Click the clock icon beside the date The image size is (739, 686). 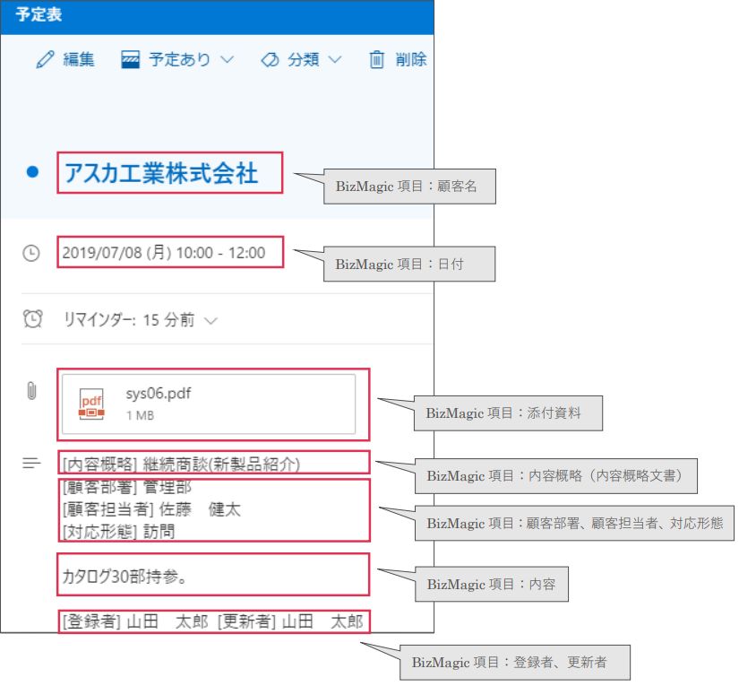31,253
